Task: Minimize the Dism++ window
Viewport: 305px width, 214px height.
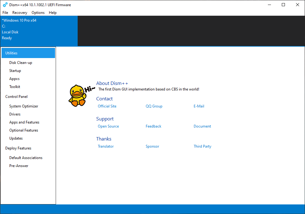Action: tap(269, 5)
